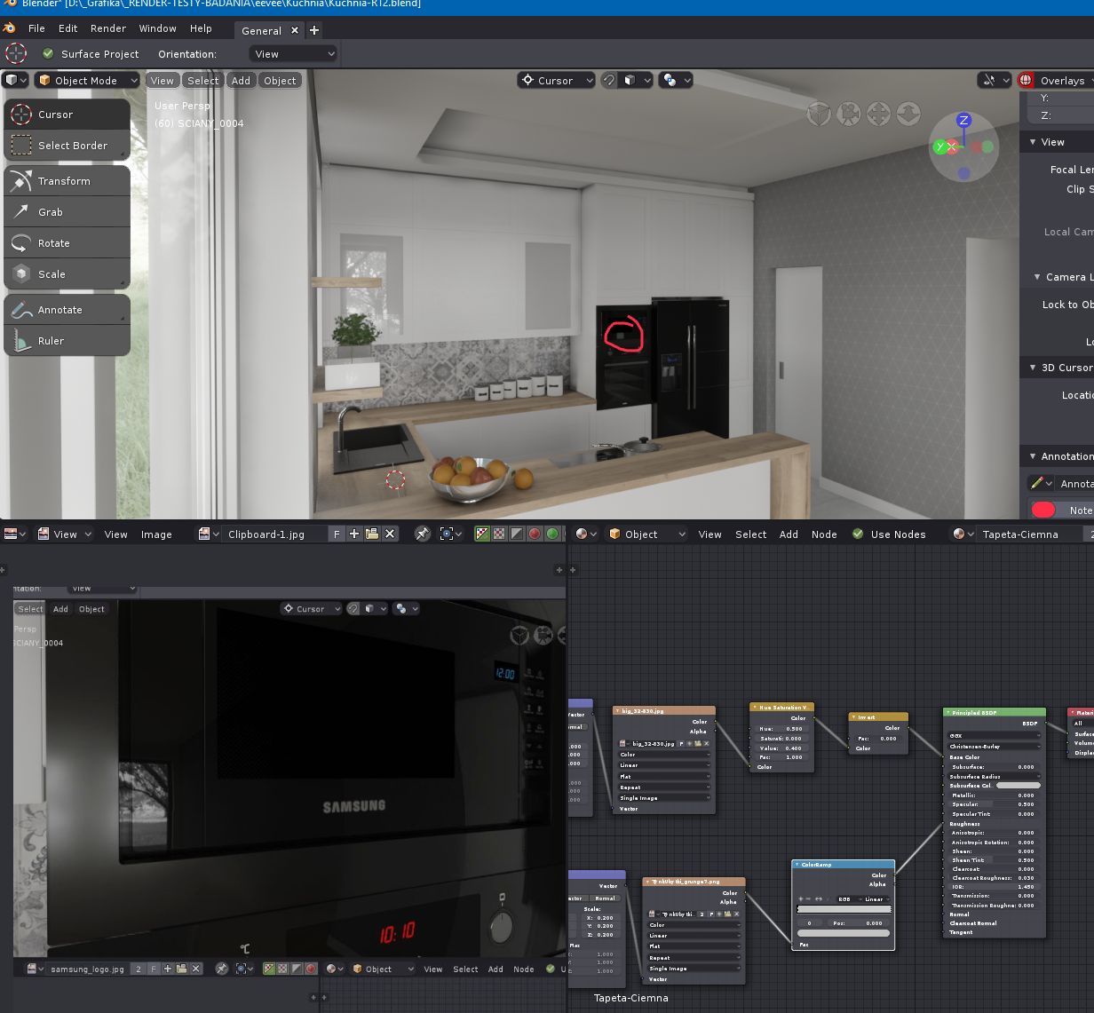1094x1013 pixels.
Task: Toggle color and alpha display in image editor
Action: click(482, 534)
